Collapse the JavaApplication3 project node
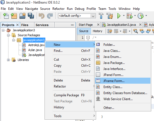Viewport: 154px width, 121px height. click(x=3, y=30)
